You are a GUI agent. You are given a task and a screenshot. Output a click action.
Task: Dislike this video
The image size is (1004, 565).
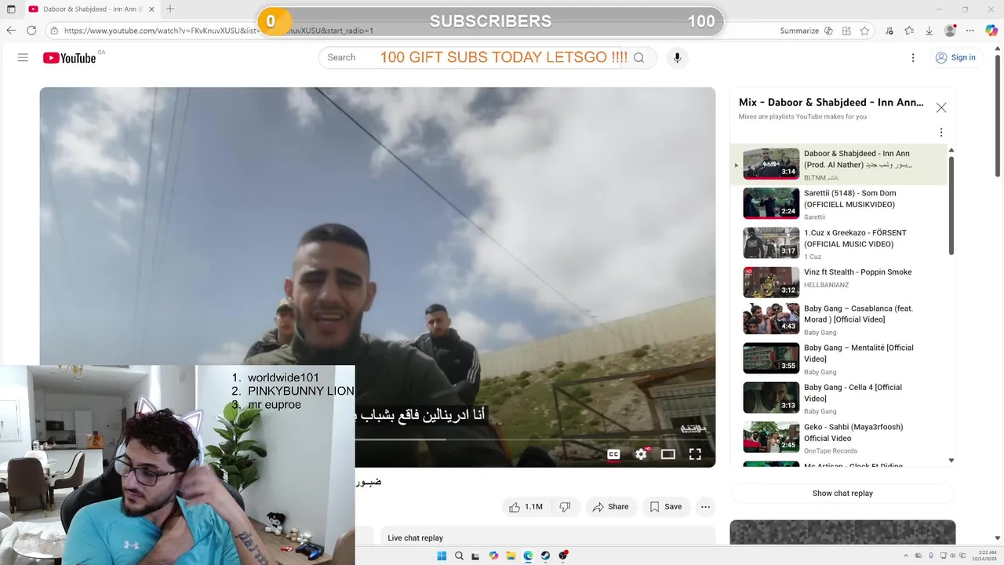565,507
